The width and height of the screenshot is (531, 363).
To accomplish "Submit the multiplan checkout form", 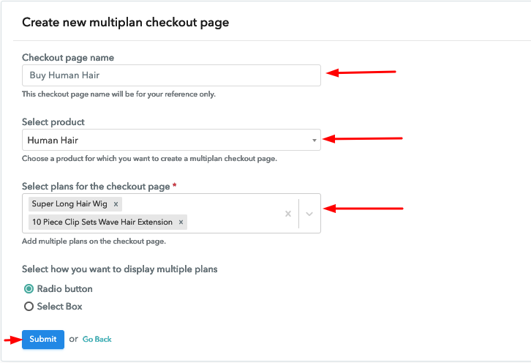I will coord(43,340).
